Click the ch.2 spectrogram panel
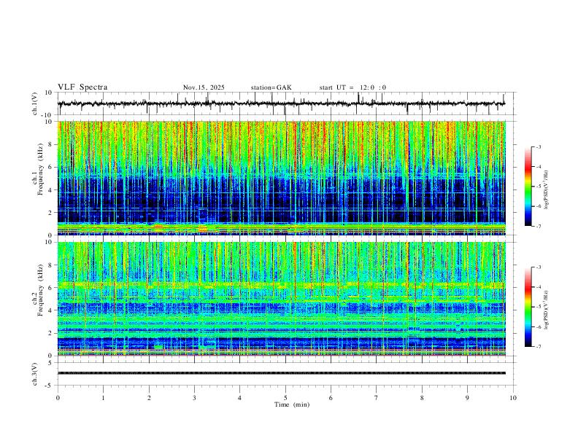This screenshot has width=578, height=446. pos(282,299)
